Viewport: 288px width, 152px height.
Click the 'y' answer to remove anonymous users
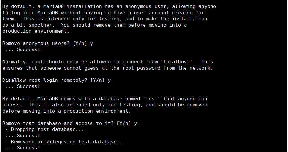tap(92, 44)
